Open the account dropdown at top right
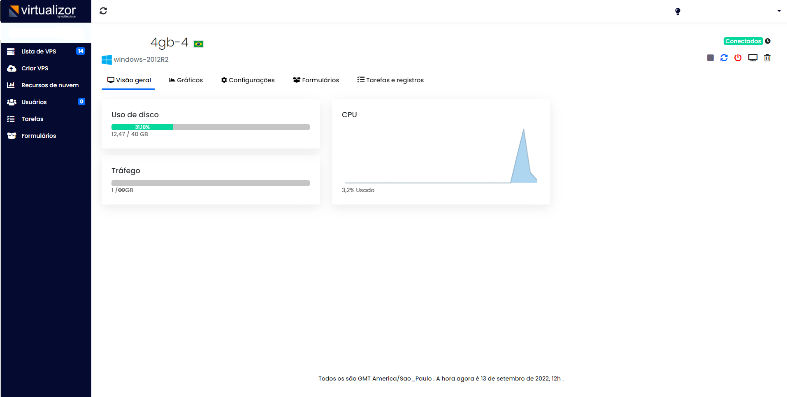This screenshot has width=787, height=397. coord(779,11)
